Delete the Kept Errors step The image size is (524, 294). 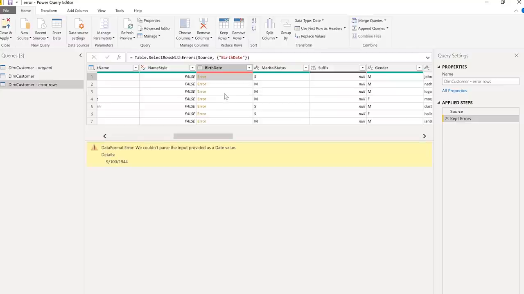coord(447,118)
